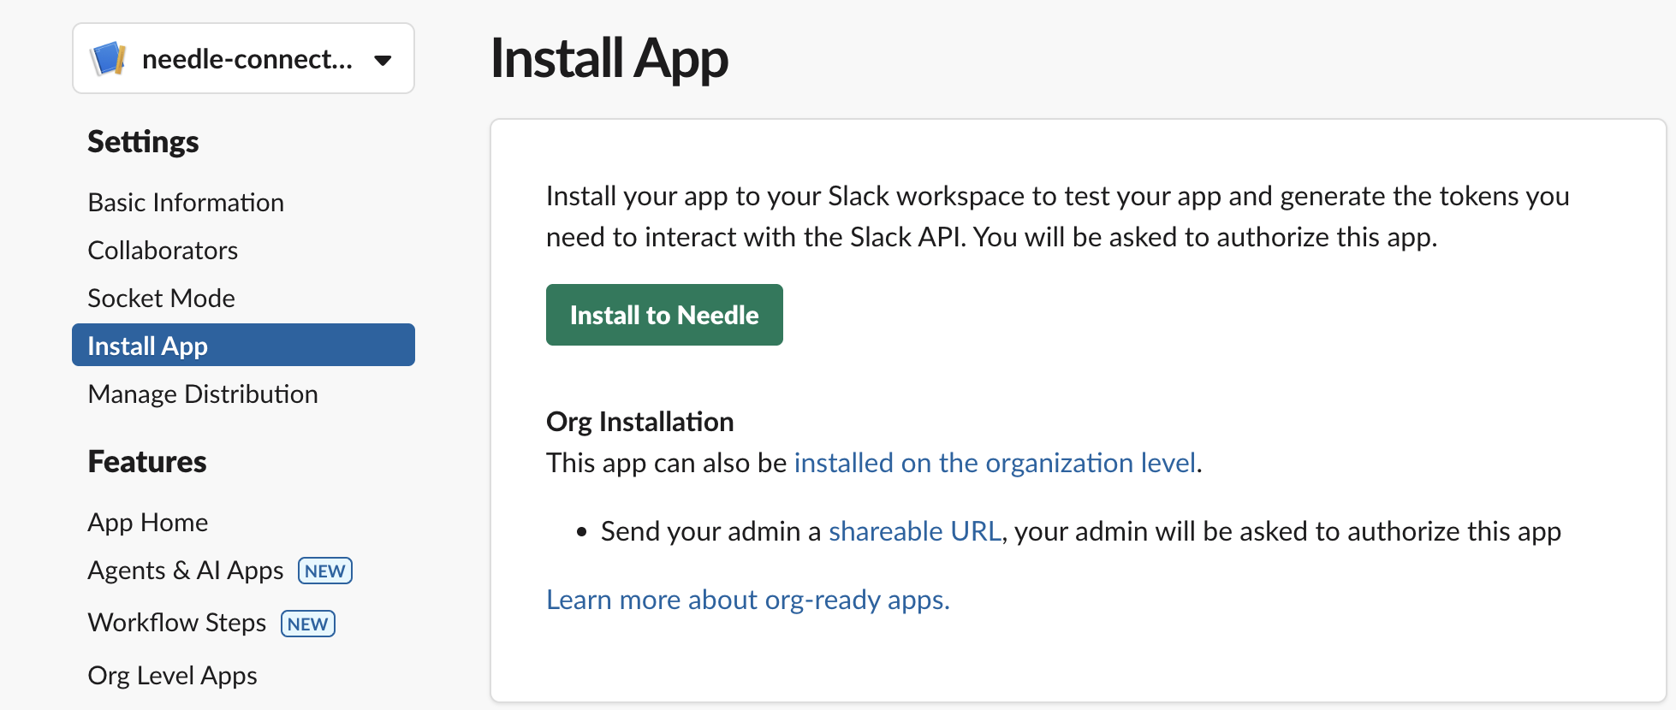Select Install App in sidebar
1676x710 pixels.
243,346
